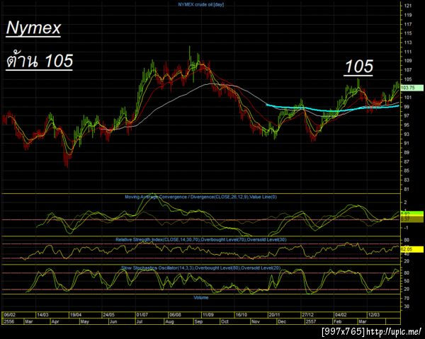
Task: Click the "NYMEX crude oil [day]" chart title
Action: coord(201,5)
